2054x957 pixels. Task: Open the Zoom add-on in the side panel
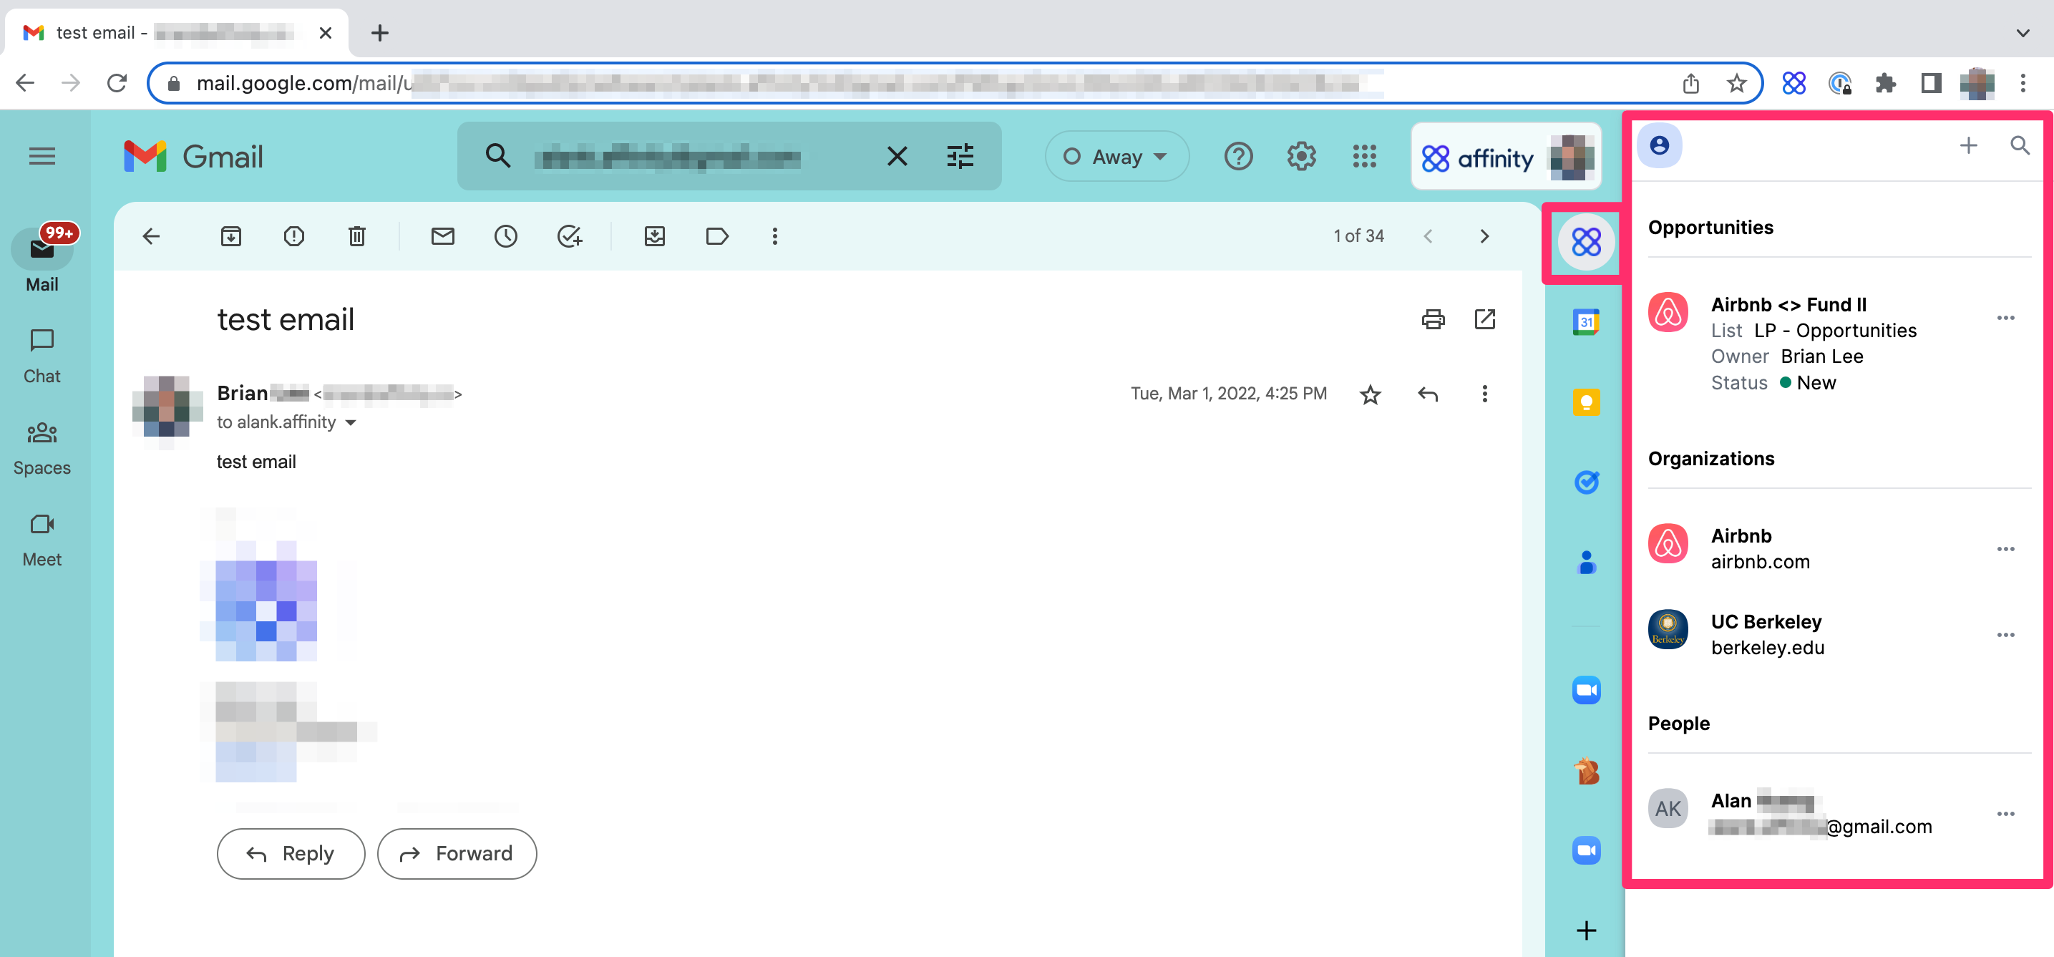1586,690
